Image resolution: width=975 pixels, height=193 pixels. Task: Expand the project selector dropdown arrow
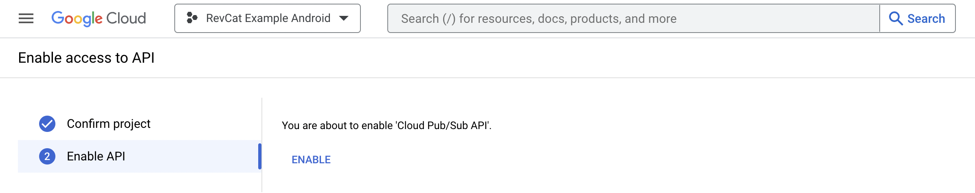pos(344,18)
